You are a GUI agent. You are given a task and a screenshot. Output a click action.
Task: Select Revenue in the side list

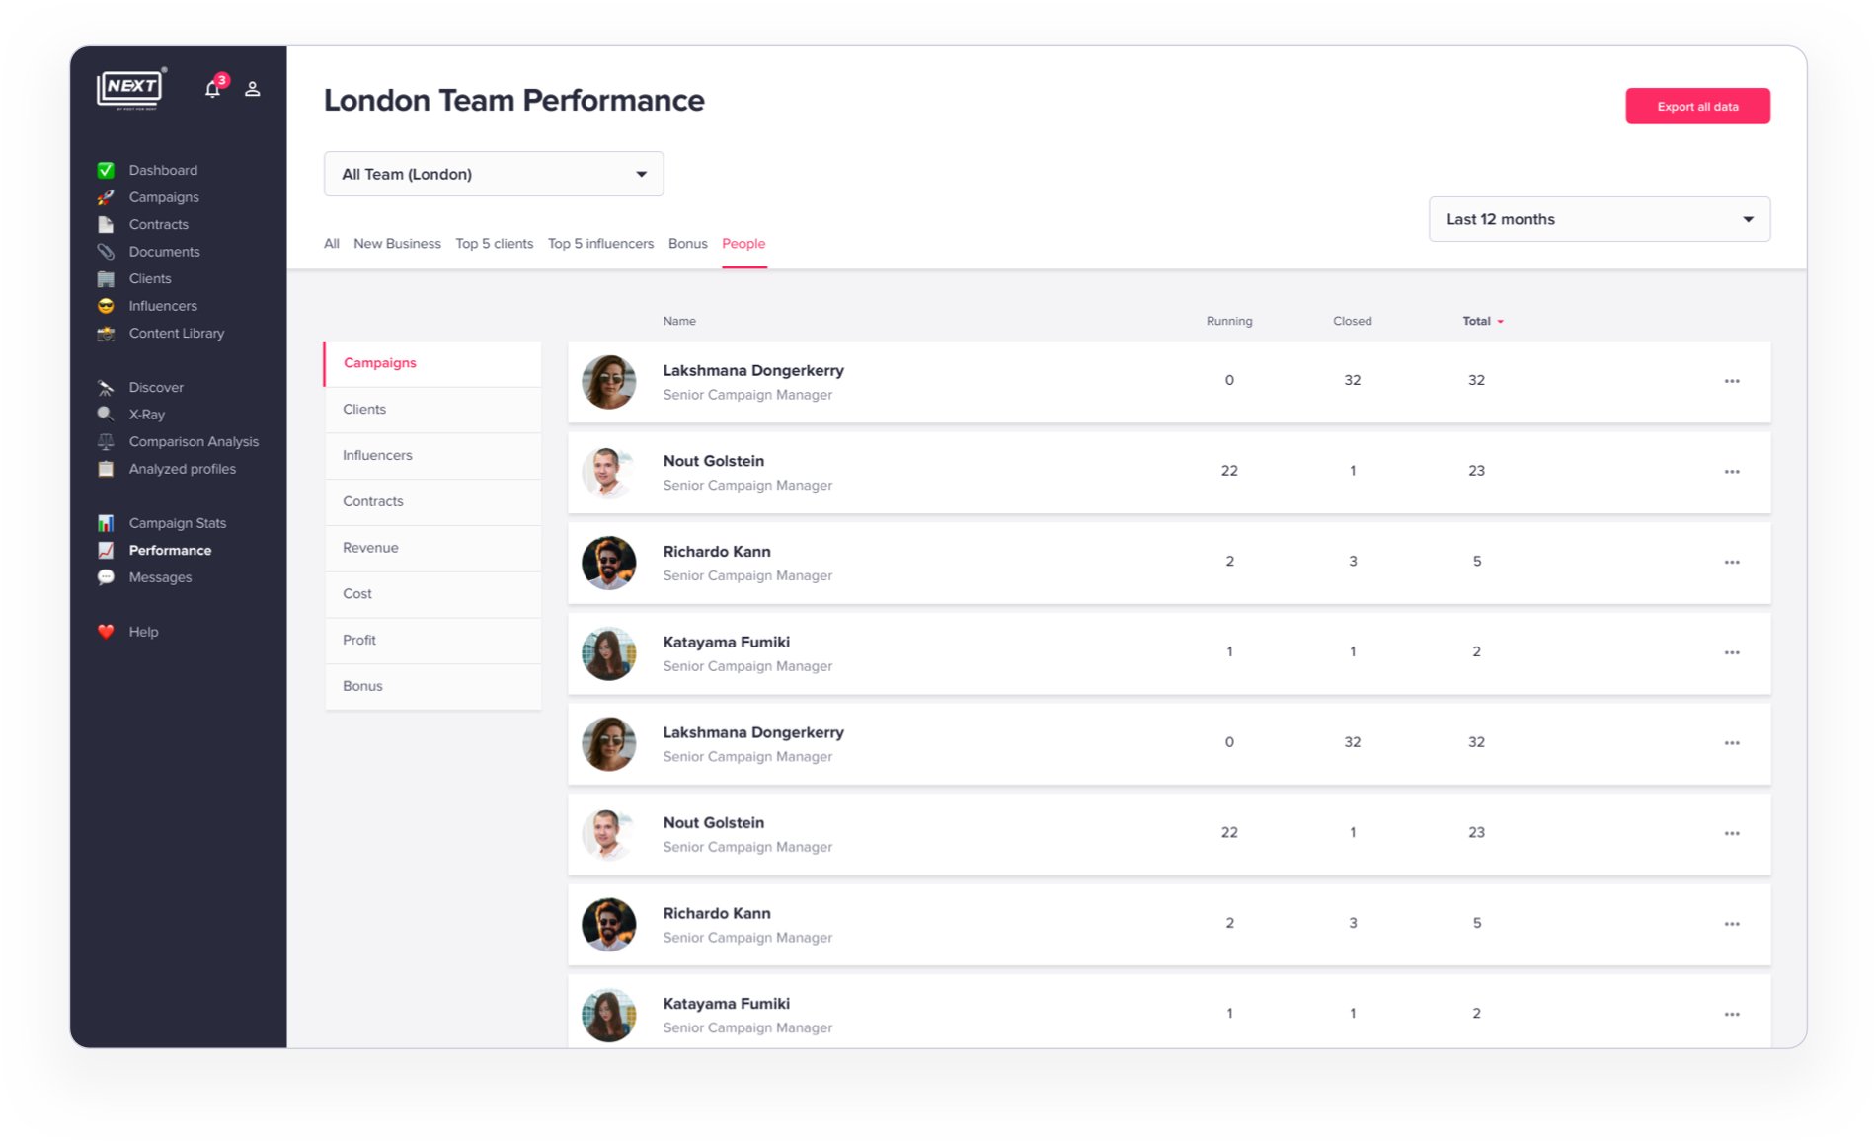click(x=371, y=548)
